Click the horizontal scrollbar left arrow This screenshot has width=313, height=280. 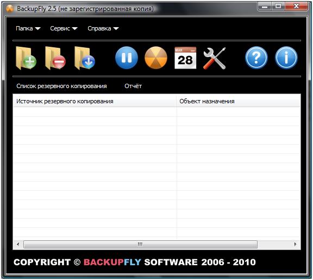(x=18, y=244)
